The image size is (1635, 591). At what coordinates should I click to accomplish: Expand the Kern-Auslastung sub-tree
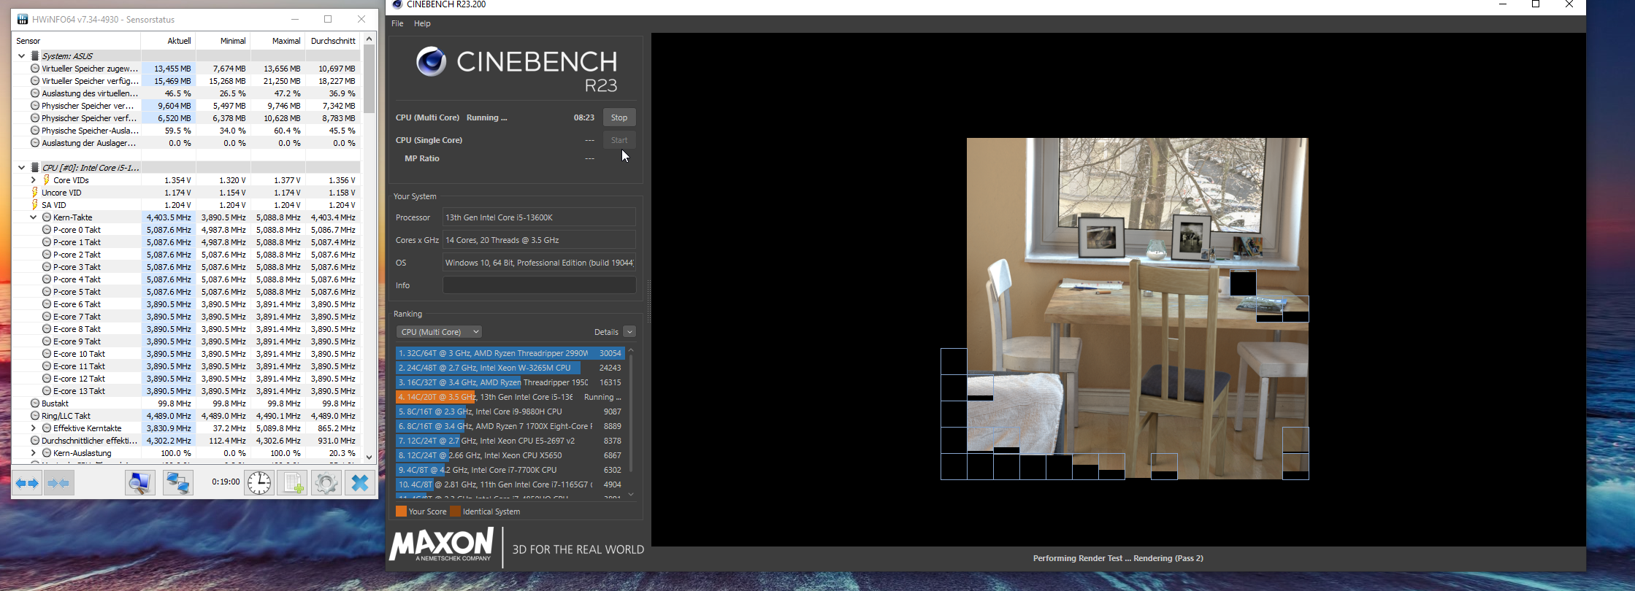[33, 453]
